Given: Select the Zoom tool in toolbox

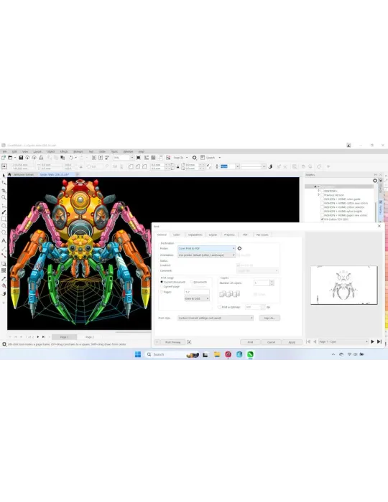Looking at the screenshot, I should [4, 197].
